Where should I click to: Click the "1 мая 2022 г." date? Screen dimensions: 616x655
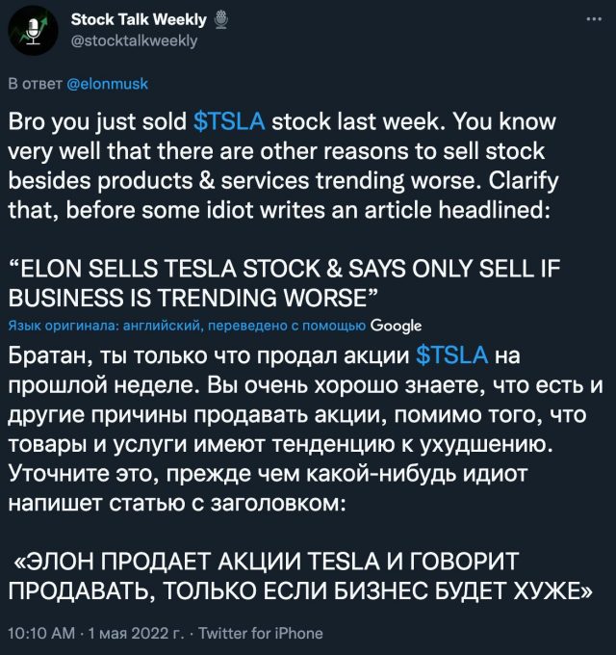click(136, 633)
